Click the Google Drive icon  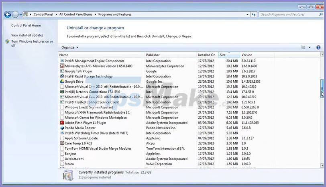(62, 81)
